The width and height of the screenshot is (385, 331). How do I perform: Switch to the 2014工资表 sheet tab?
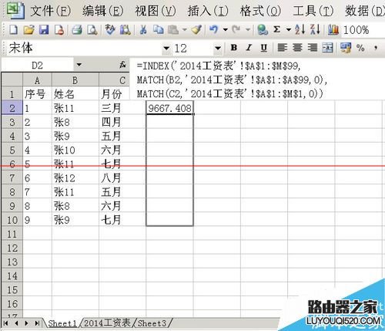coord(107,323)
